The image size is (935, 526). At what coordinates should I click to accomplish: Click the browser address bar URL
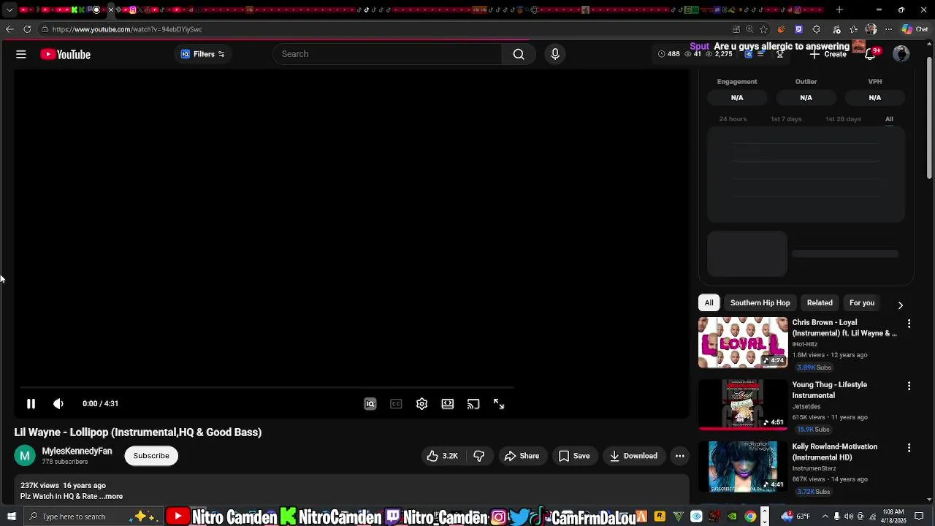pyautogui.click(x=127, y=29)
